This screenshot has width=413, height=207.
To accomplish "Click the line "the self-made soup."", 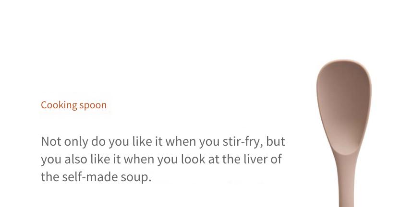I will (x=96, y=177).
